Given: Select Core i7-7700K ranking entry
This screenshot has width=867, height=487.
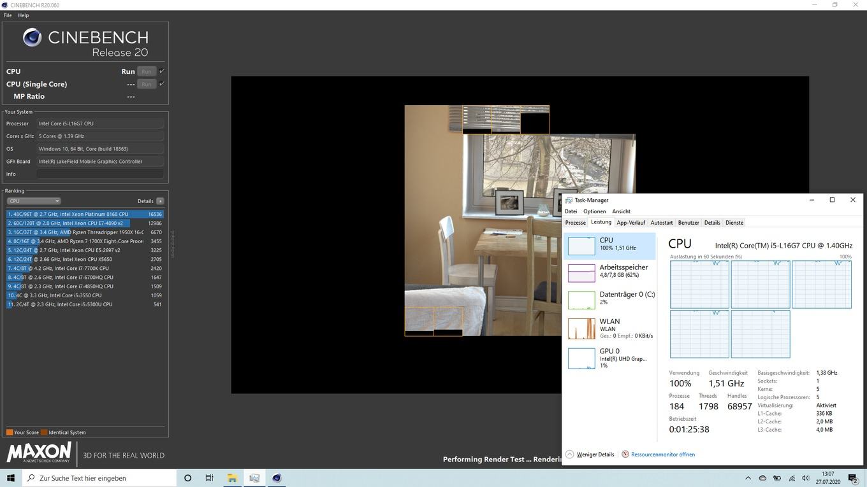Looking at the screenshot, I should (85, 268).
